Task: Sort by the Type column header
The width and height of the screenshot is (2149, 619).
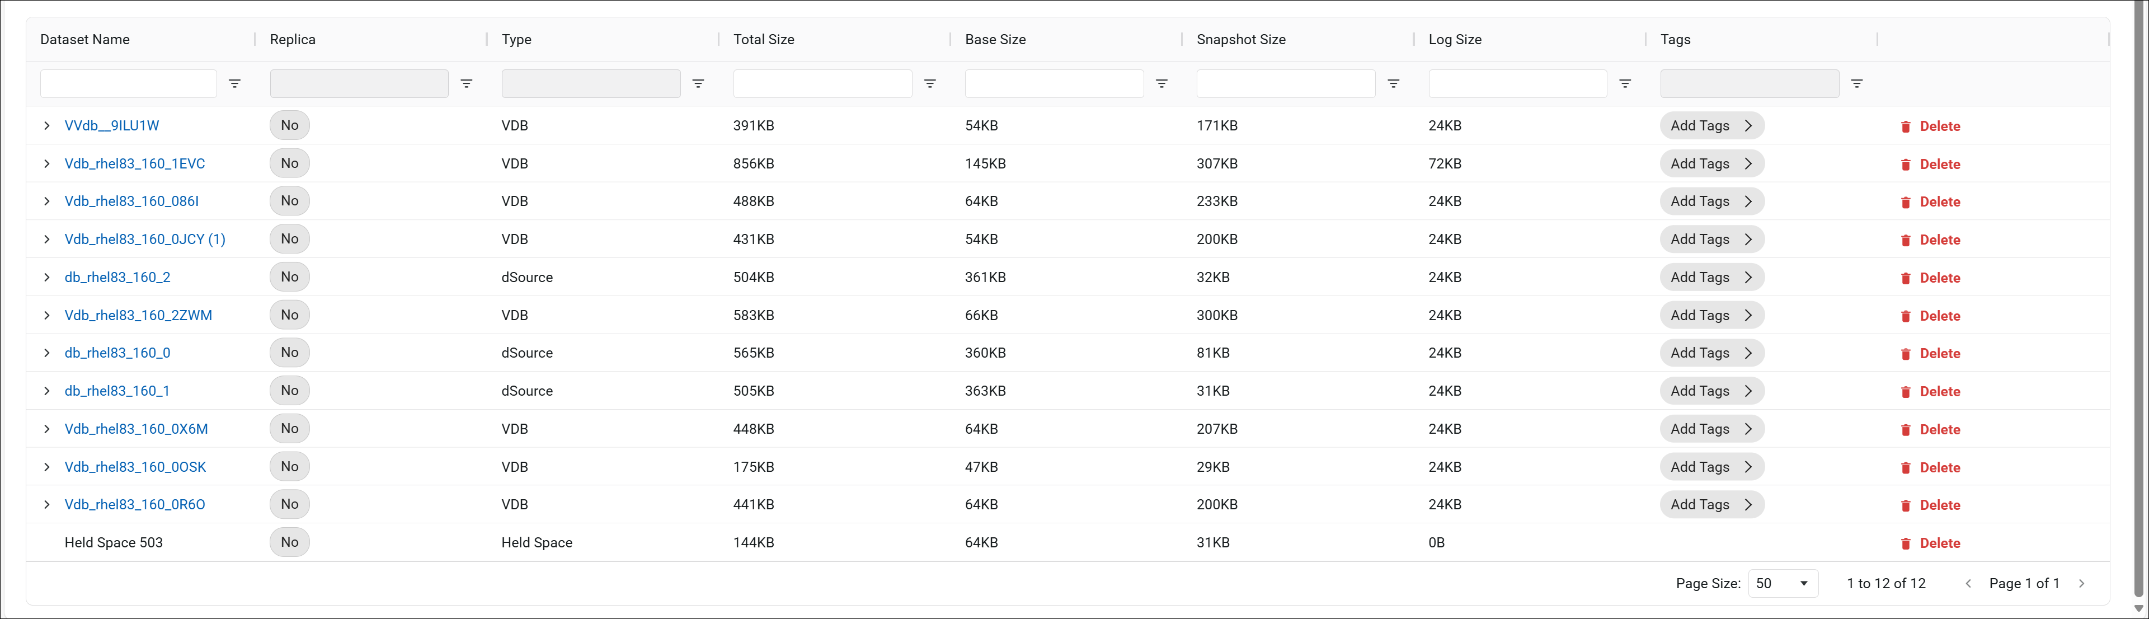Action: pos(516,39)
